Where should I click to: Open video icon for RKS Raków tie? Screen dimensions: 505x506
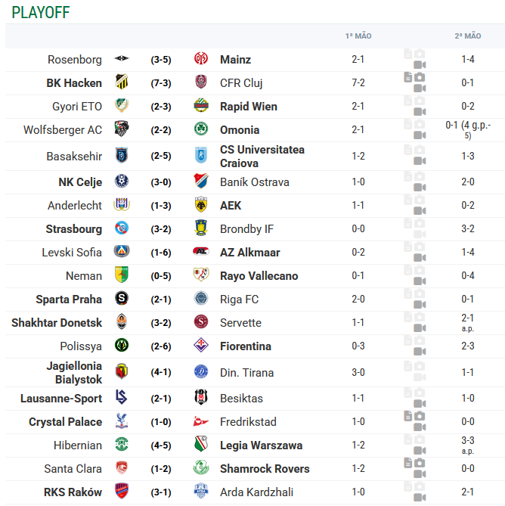coord(420,497)
